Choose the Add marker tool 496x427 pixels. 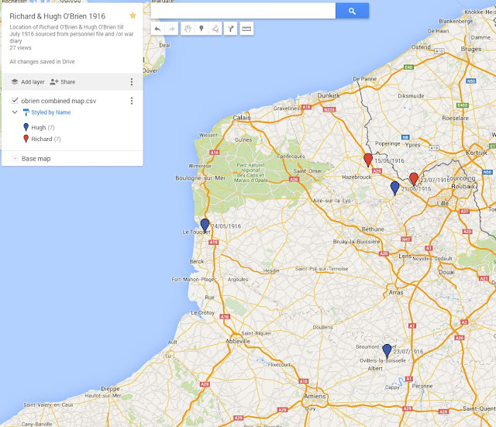[201, 29]
